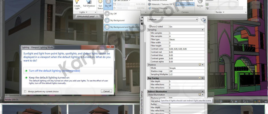Image resolution: width=268 pixels, height=114 pixels.
Task: Change the Filter type Gauss value
Action: [187, 40]
